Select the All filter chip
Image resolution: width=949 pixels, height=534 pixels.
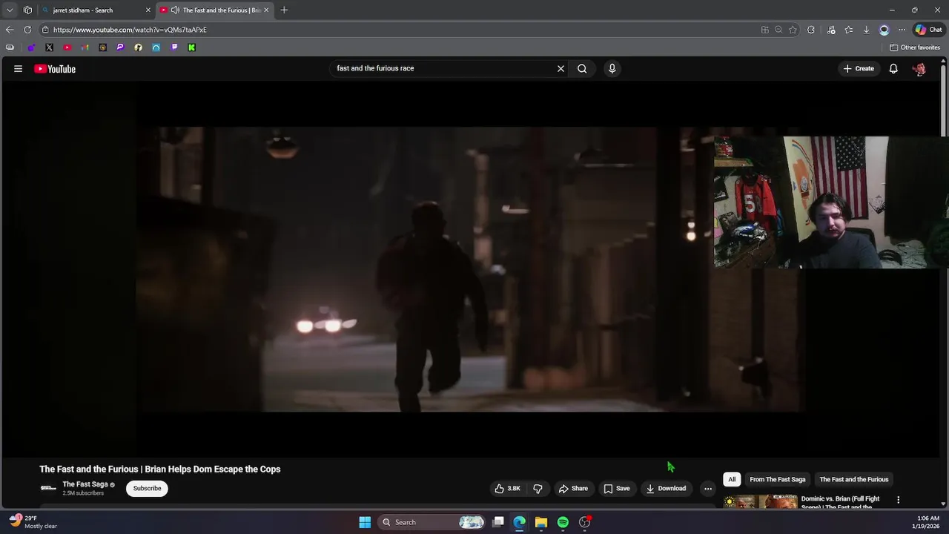click(732, 479)
